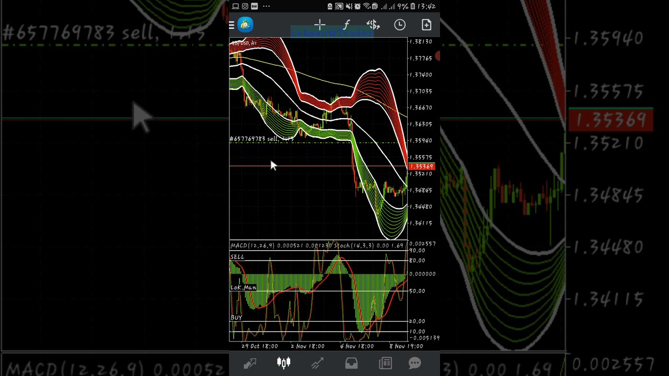Viewport: 669px width, 376px height.
Task: Open the indicators (f) list
Action: click(x=347, y=25)
